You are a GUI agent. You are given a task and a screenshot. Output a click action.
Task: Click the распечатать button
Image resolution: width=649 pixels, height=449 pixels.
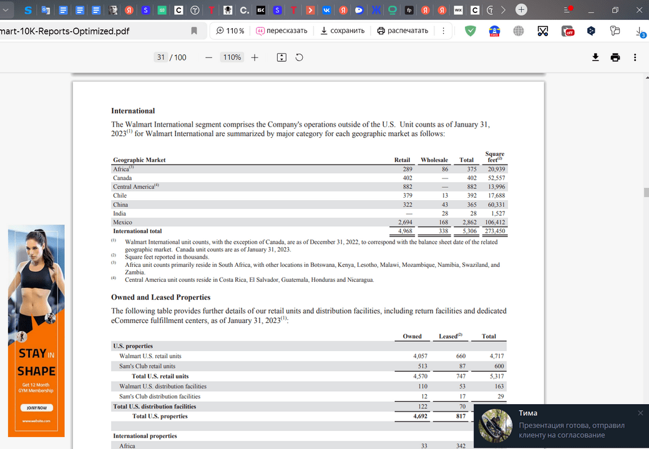coord(403,31)
